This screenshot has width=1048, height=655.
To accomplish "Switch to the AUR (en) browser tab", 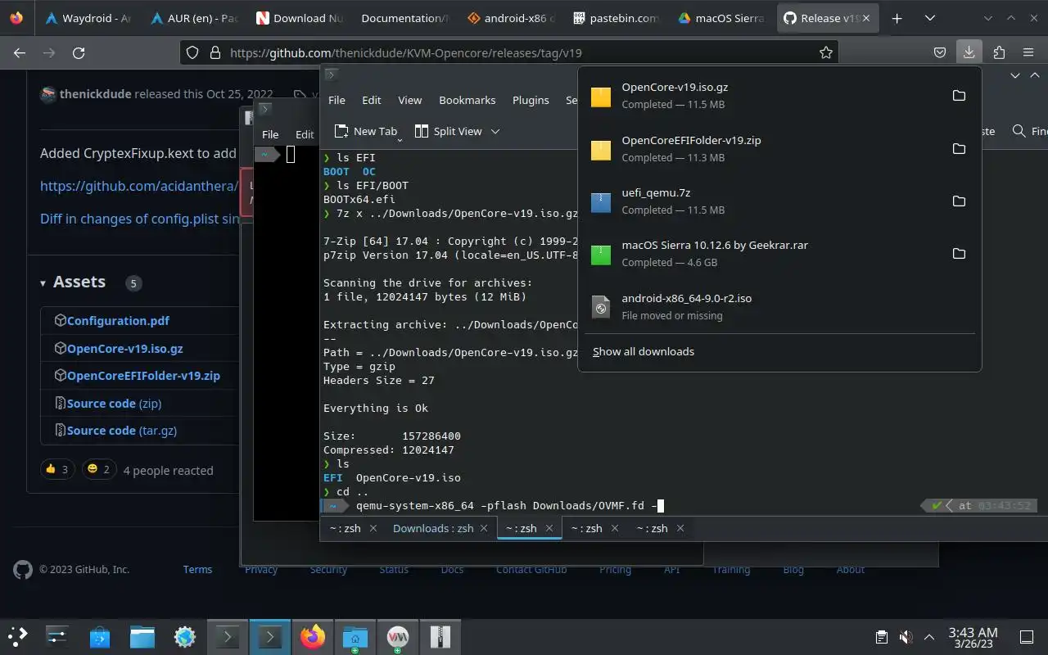I will [x=194, y=18].
